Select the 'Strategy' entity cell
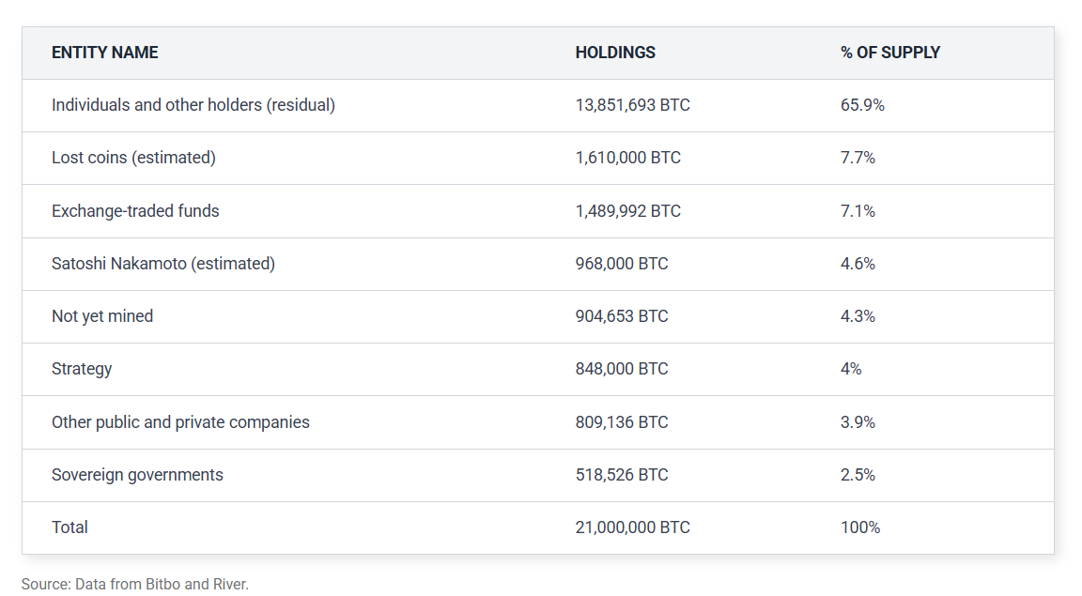 [82, 369]
